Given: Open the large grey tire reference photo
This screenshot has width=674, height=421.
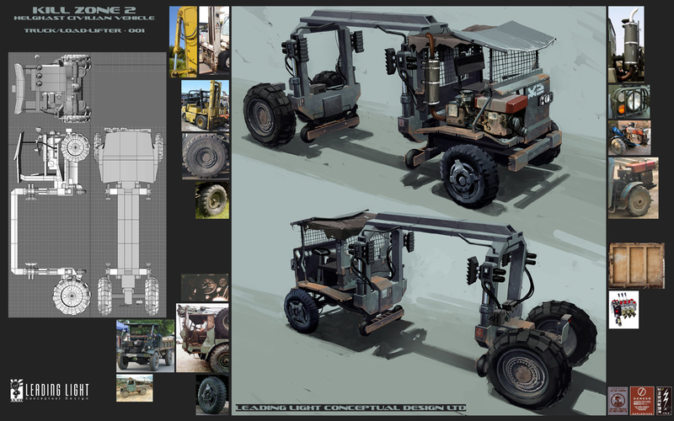Looking at the screenshot, I should pyautogui.click(x=206, y=156).
